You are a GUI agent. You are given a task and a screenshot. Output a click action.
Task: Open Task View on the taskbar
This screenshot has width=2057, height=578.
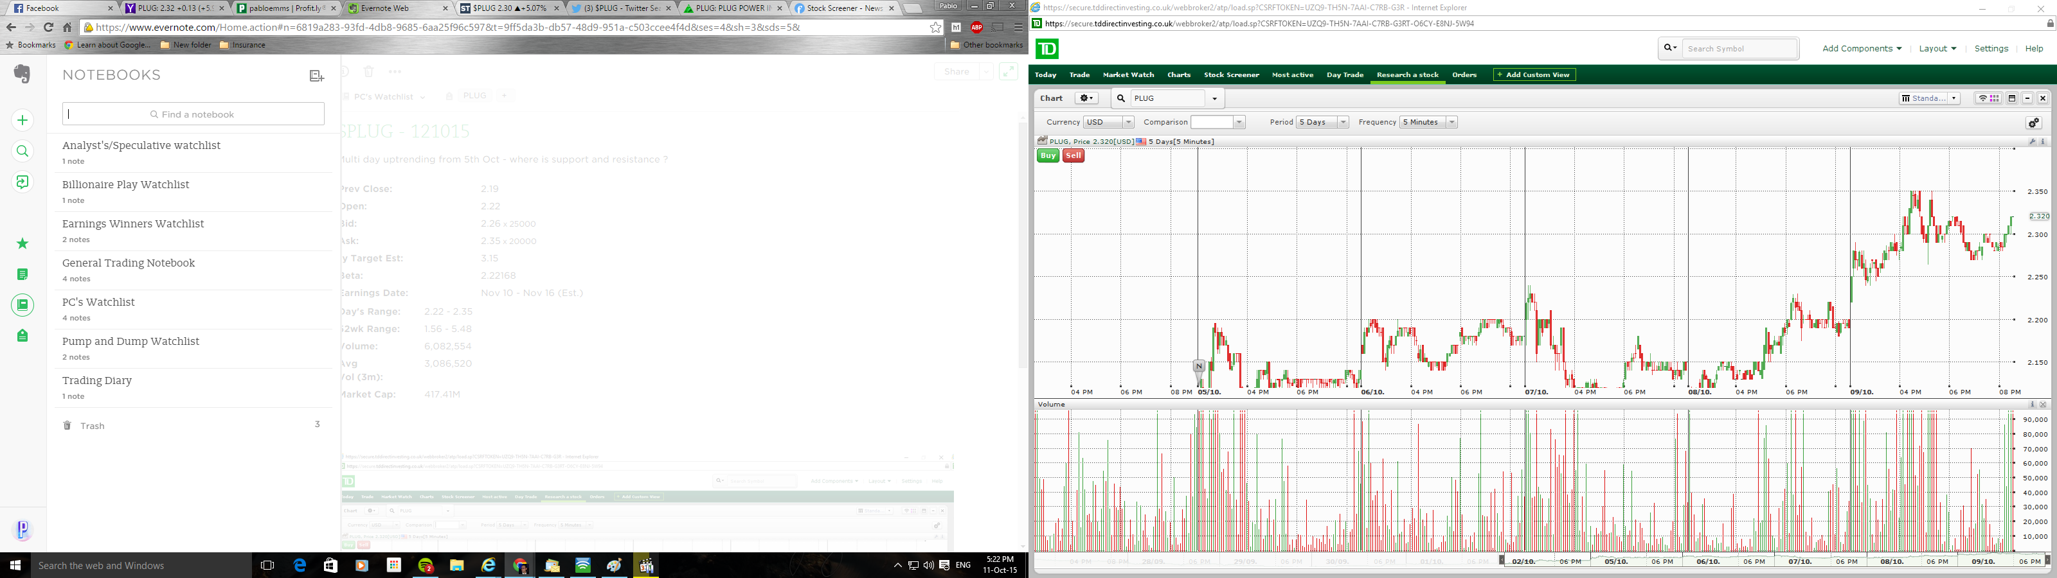[267, 566]
